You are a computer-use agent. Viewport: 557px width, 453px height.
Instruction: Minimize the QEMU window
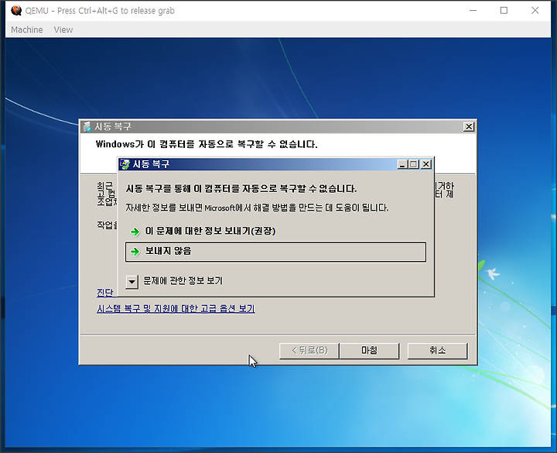(473, 10)
